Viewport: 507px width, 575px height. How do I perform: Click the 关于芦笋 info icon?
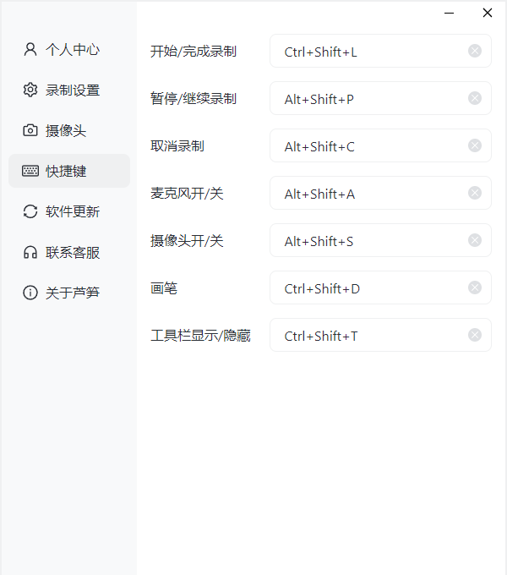coord(30,293)
